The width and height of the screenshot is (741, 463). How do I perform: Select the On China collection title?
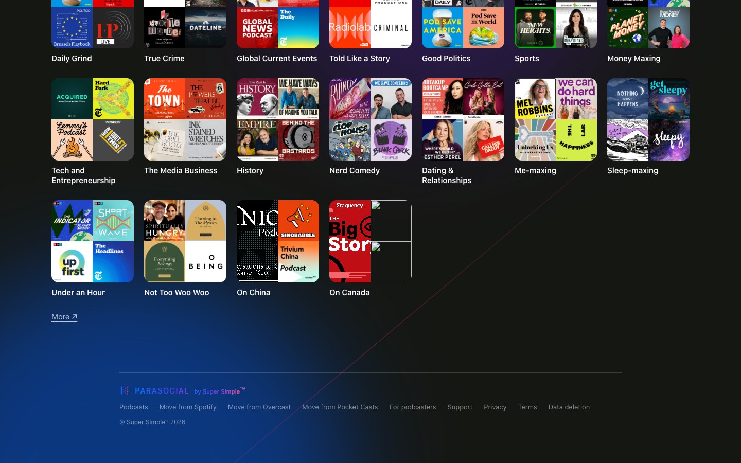click(x=253, y=293)
